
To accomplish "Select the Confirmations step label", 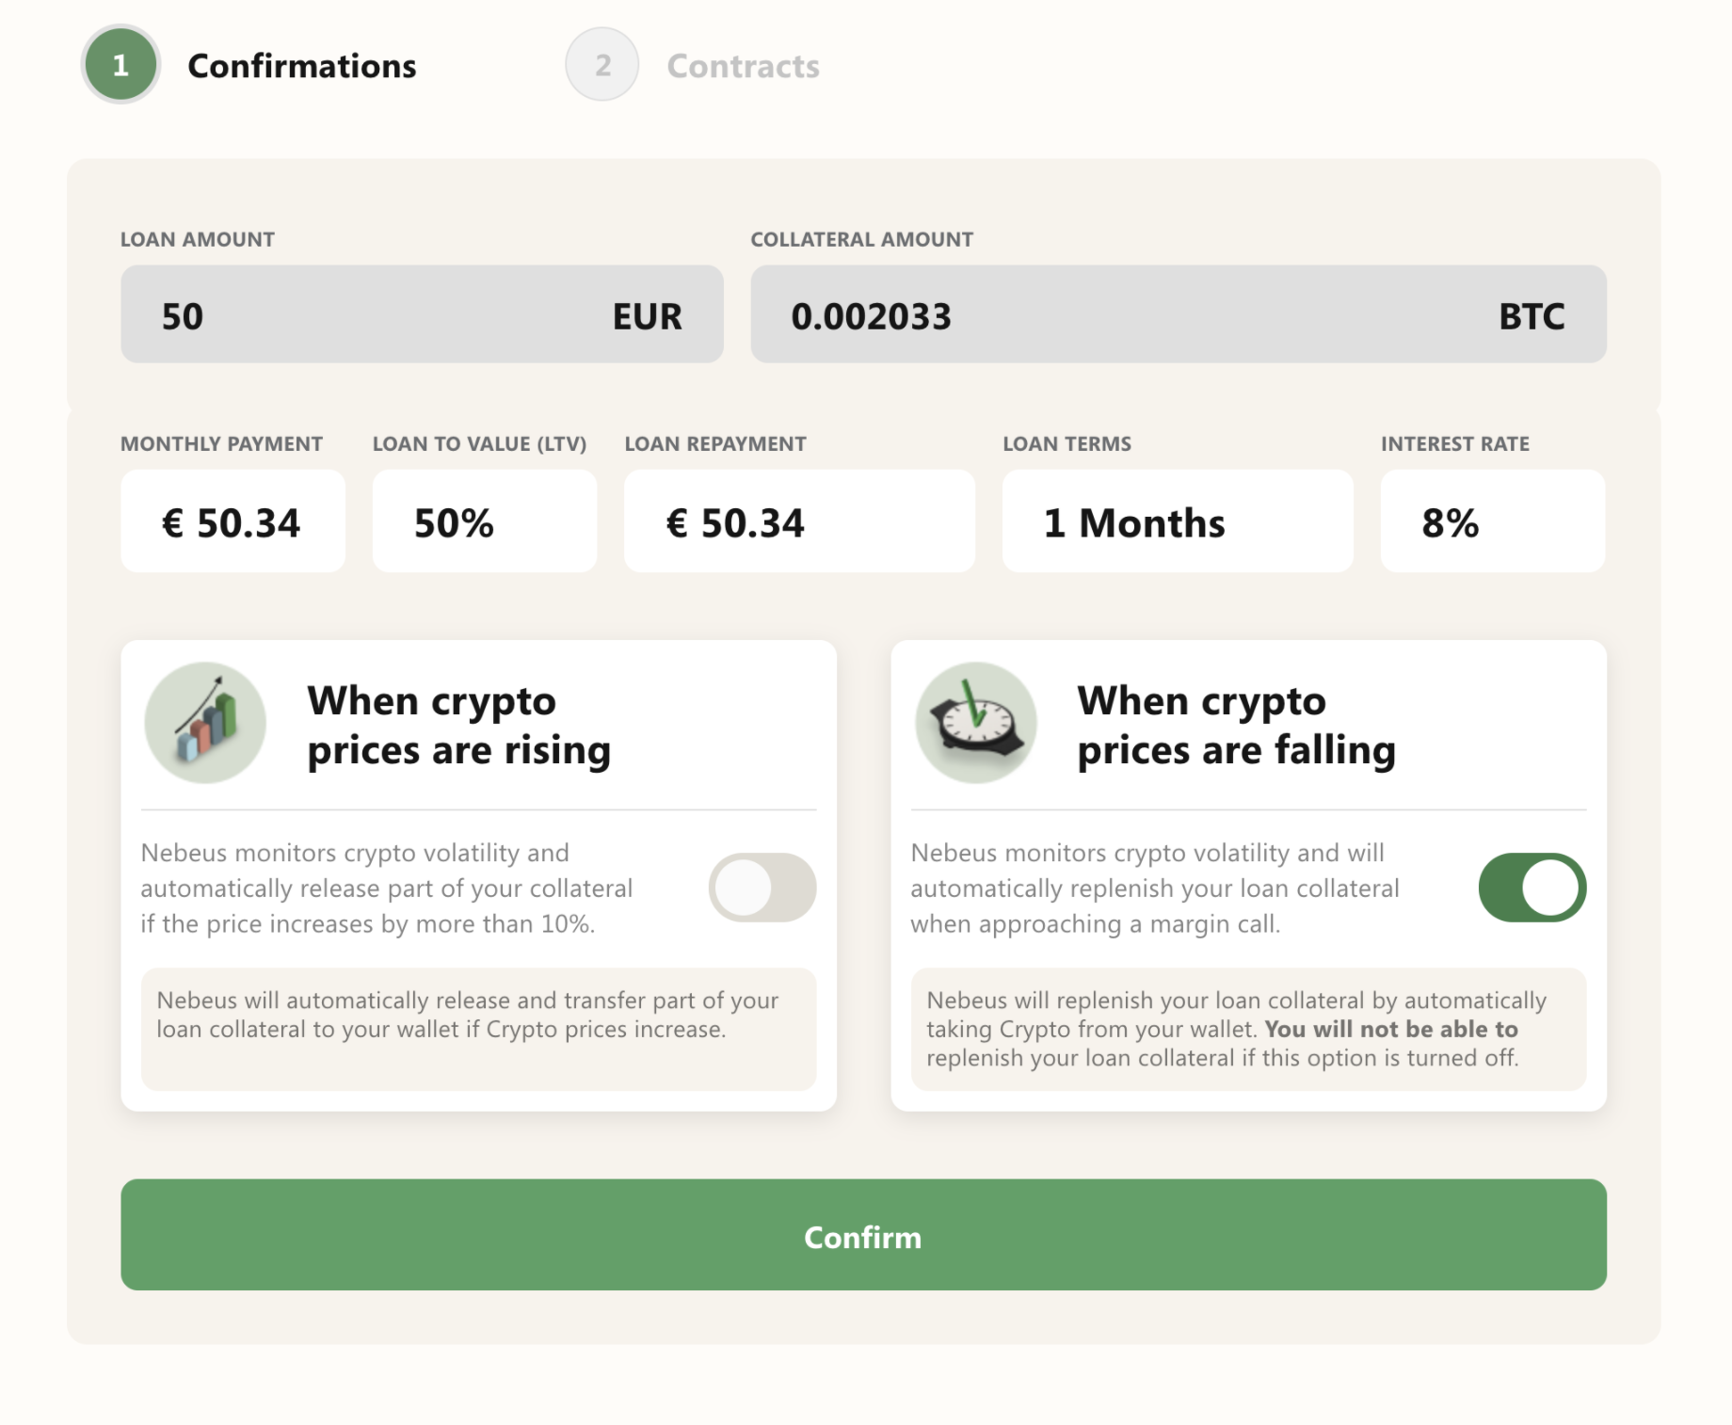I will pyautogui.click(x=302, y=66).
